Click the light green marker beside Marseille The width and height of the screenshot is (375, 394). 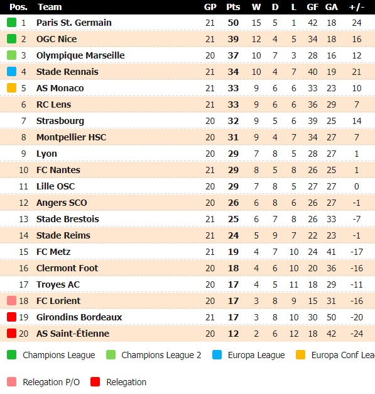(11, 55)
